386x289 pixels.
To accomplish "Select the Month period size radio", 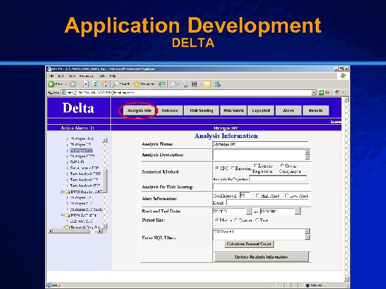I will (217, 220).
